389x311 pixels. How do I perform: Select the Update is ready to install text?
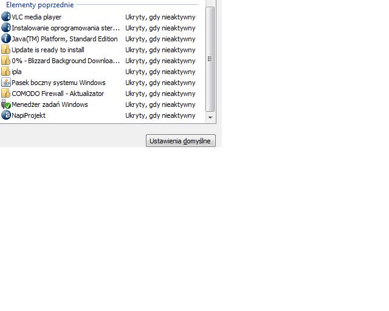[48, 50]
